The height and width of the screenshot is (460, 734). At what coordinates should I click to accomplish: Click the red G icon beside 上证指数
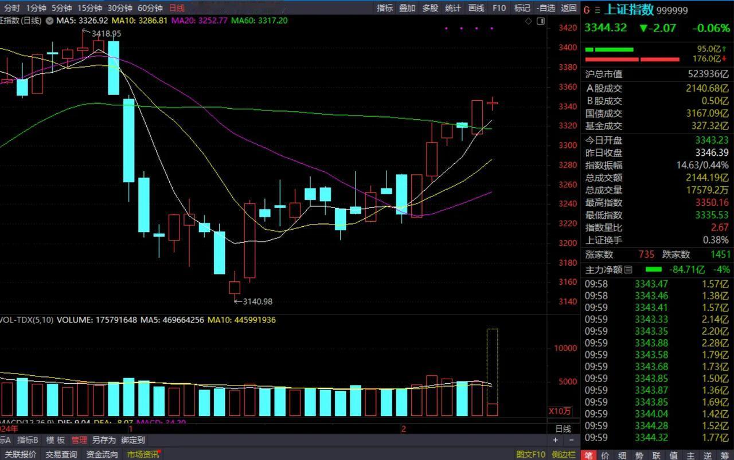587,9
